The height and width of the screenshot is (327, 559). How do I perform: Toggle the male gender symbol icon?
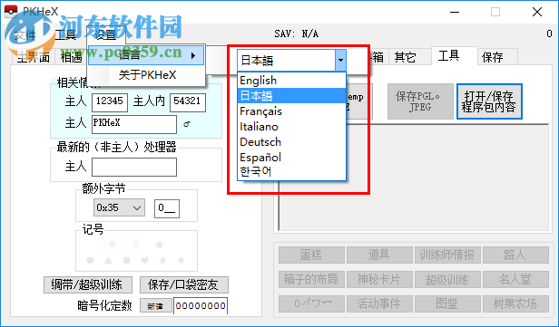[x=187, y=124]
